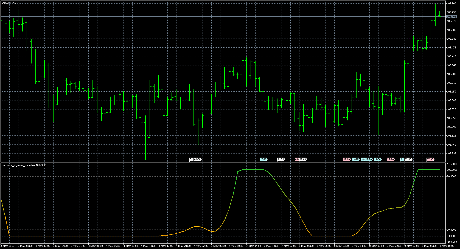Select the 17:30 marker beside 19:00

(x=369, y=160)
